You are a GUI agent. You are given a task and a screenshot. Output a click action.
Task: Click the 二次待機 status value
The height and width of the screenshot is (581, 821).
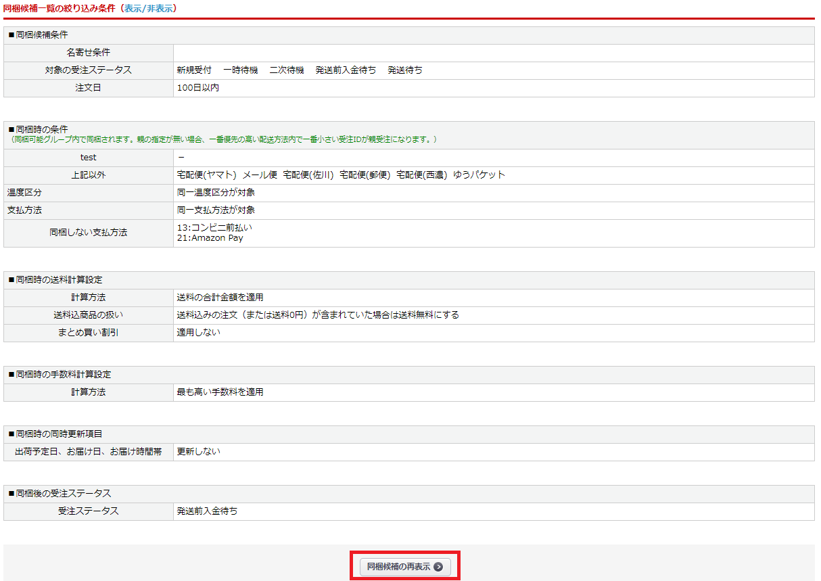287,70
